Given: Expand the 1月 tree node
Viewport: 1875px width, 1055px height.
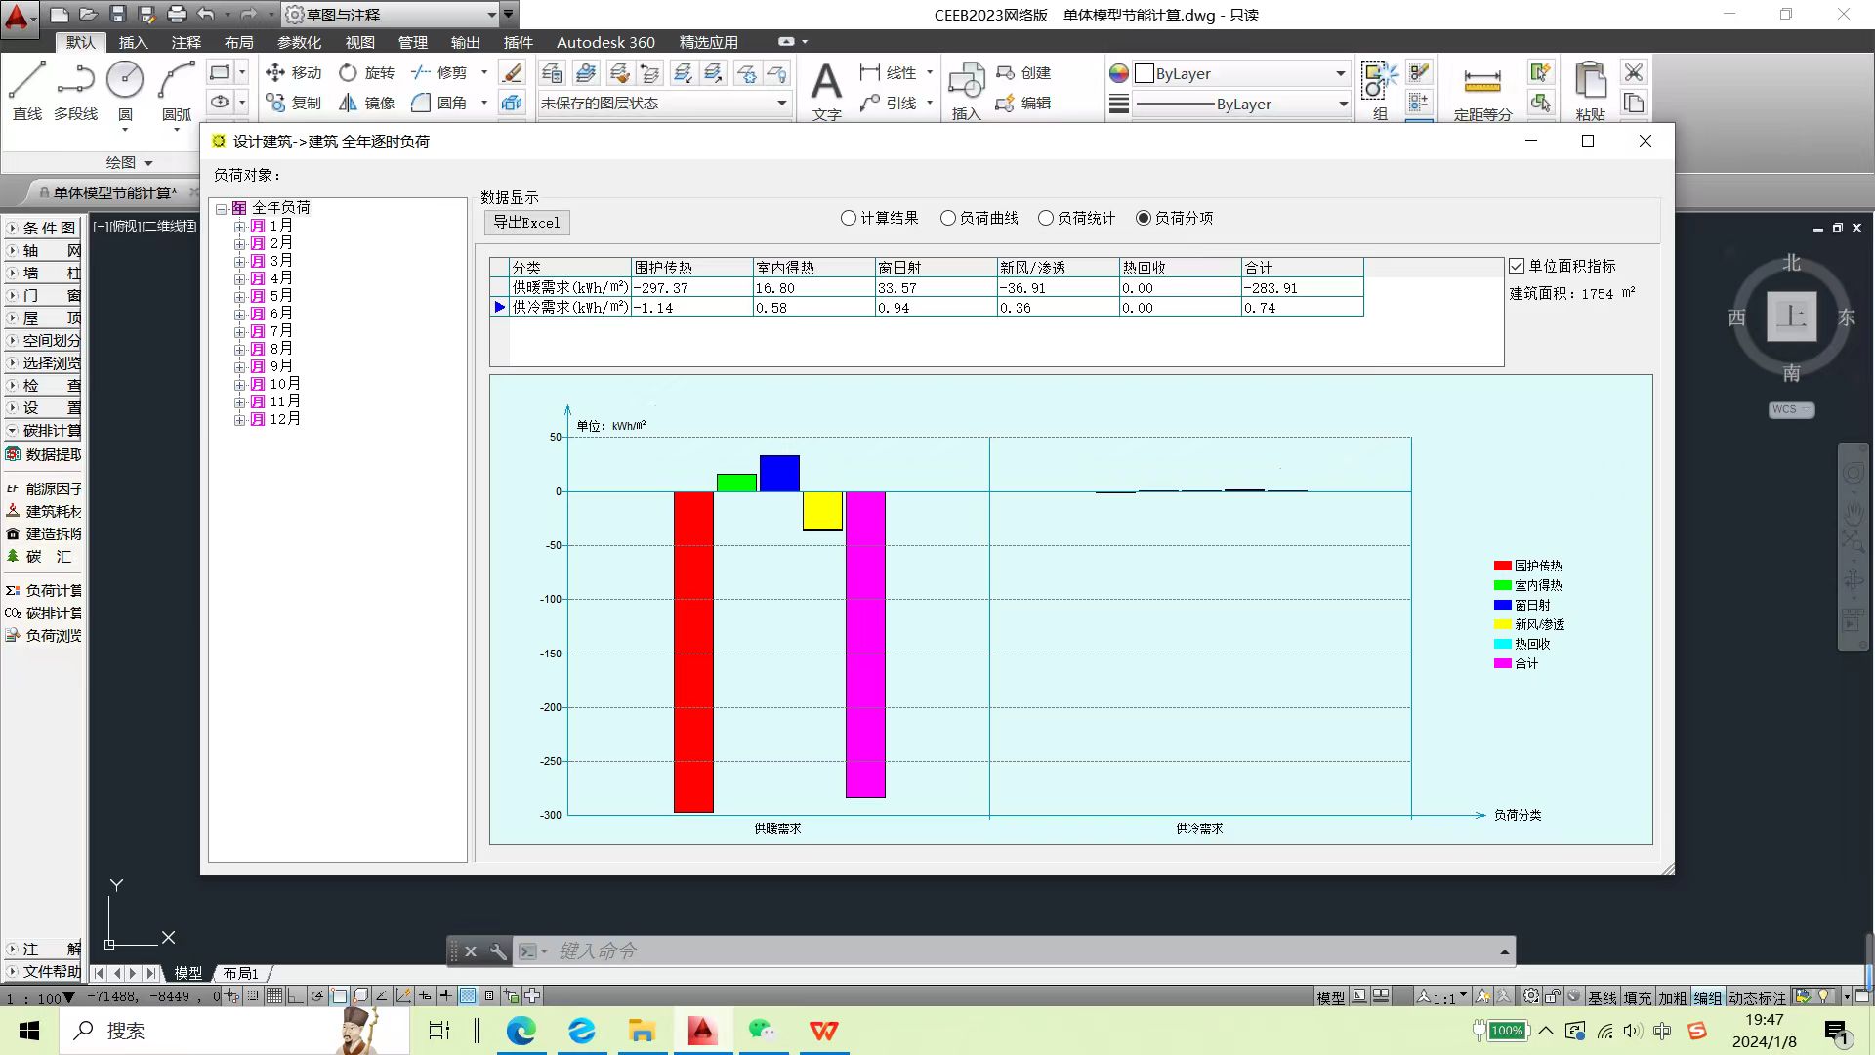Looking at the screenshot, I should [x=239, y=226].
